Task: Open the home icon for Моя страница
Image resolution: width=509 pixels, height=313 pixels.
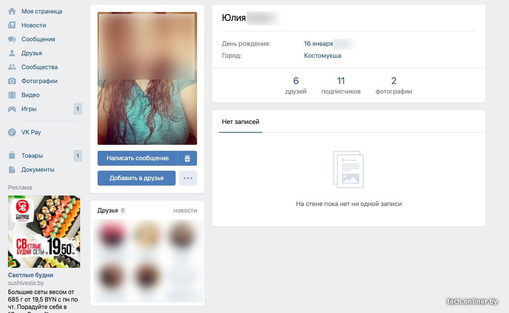Action: (12, 11)
